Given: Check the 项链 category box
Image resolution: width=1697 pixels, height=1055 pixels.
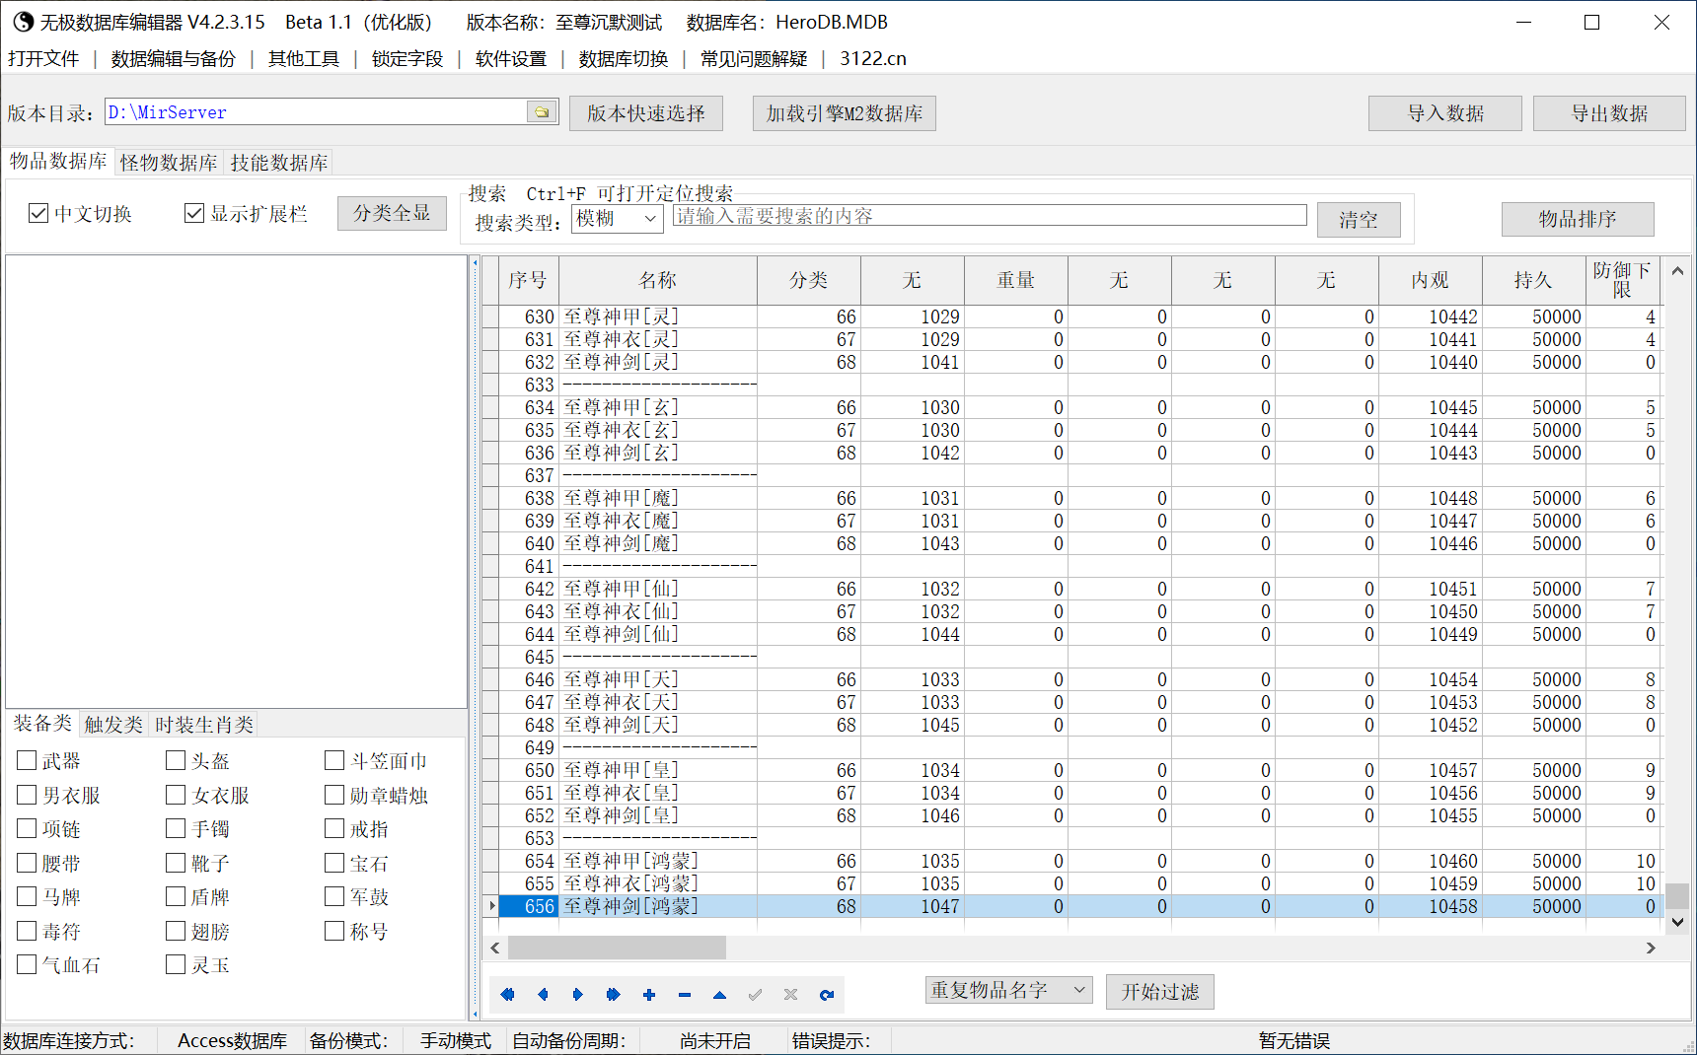Looking at the screenshot, I should (x=27, y=828).
